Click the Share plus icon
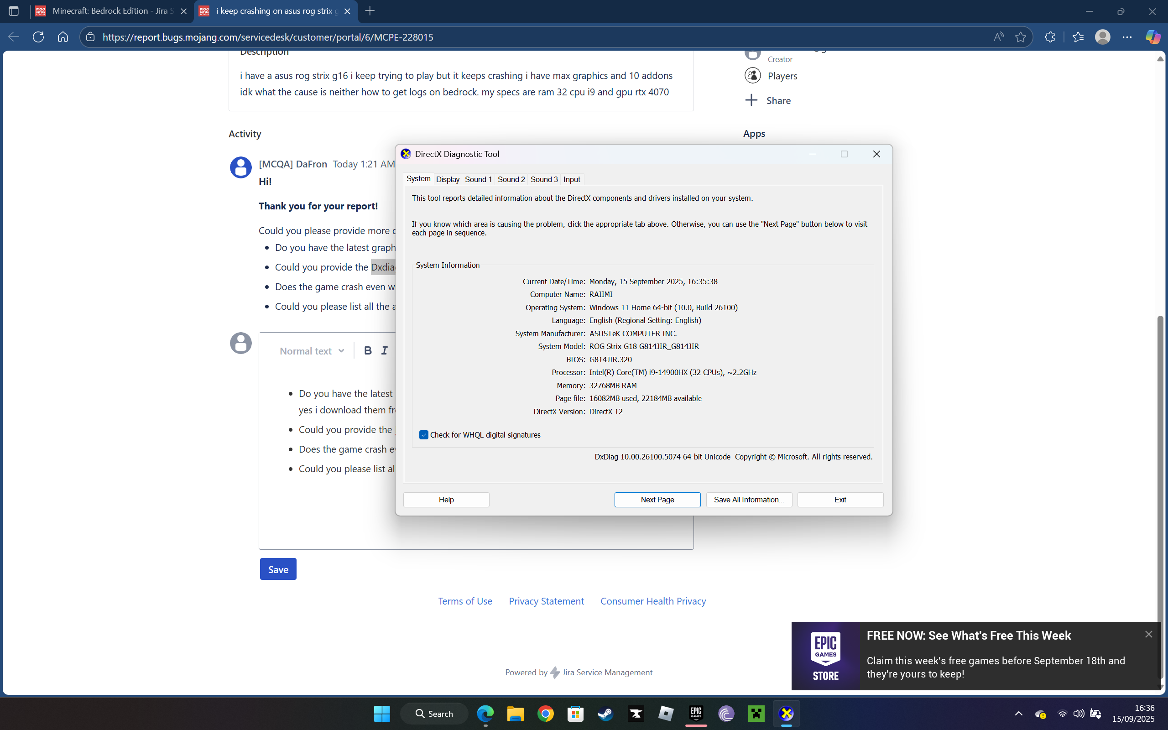This screenshot has height=730, width=1168. point(751,100)
